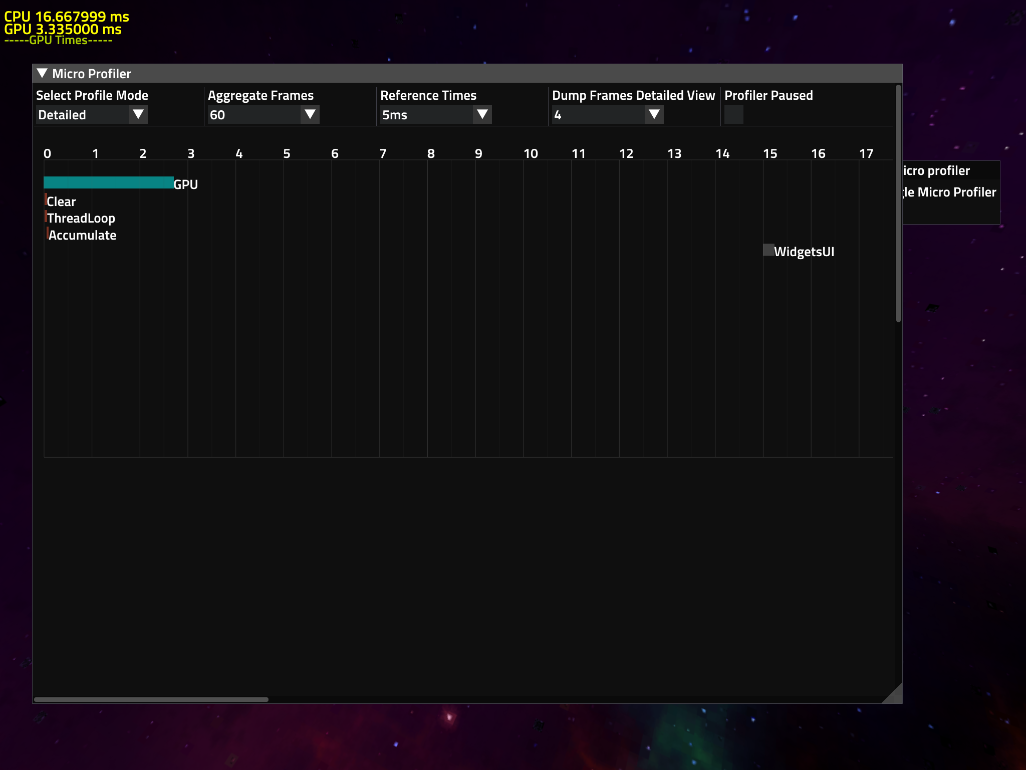Click the Toggle Micro Profiler menu entry
This screenshot has width=1026, height=770.
(949, 192)
